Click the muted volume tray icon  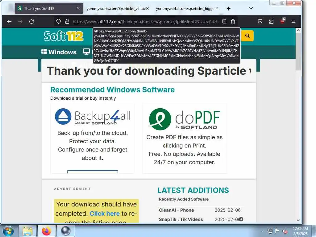point(285,231)
